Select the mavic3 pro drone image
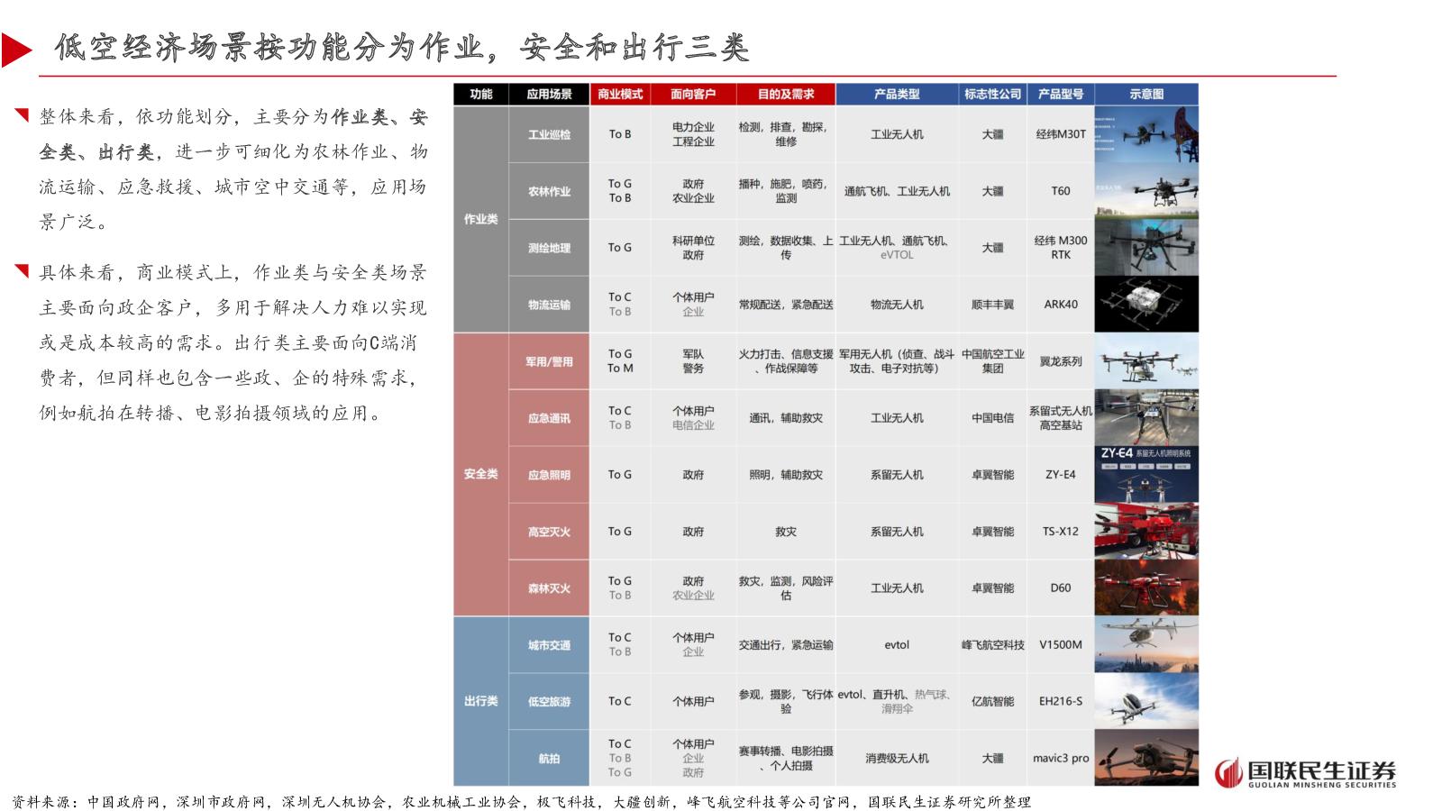1442x811 pixels. click(1146, 759)
